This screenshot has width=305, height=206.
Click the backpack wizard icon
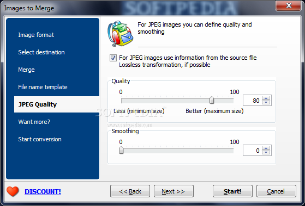point(121,34)
